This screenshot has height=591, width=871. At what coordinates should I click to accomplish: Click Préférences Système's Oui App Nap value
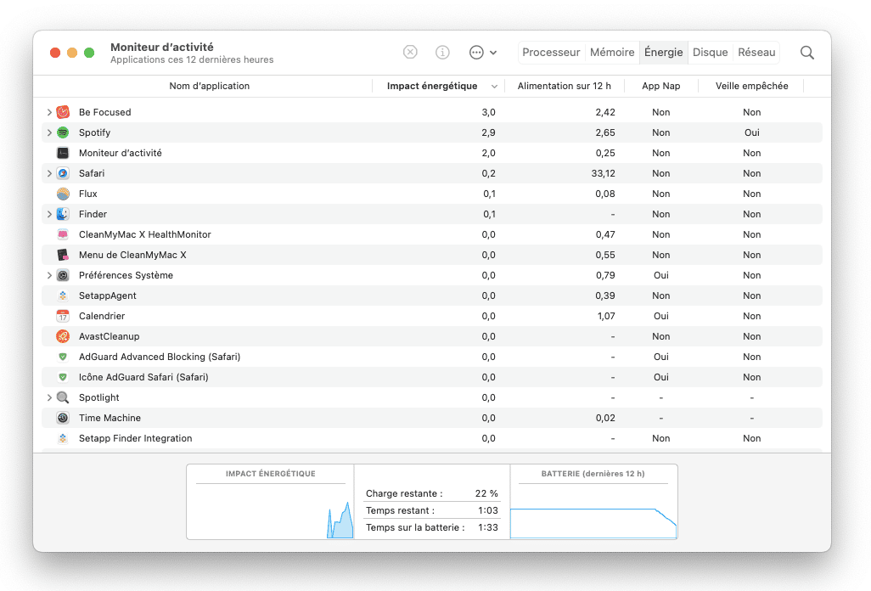661,275
